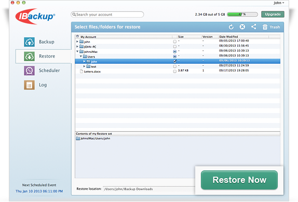This screenshot has height=202, width=298.
Task: Click the Upgrade button
Action: click(x=273, y=14)
